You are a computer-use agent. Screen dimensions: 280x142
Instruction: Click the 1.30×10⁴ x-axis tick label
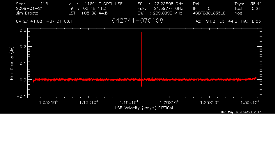250,103
